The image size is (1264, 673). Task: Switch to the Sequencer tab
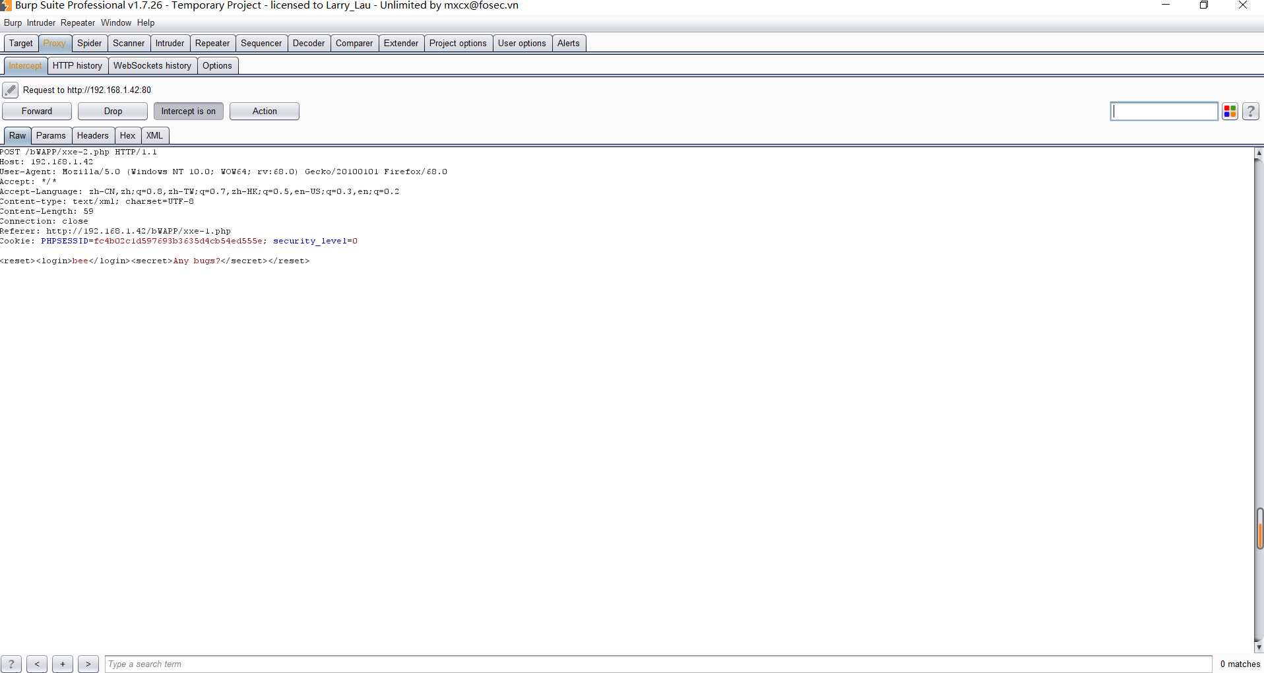pyautogui.click(x=261, y=44)
